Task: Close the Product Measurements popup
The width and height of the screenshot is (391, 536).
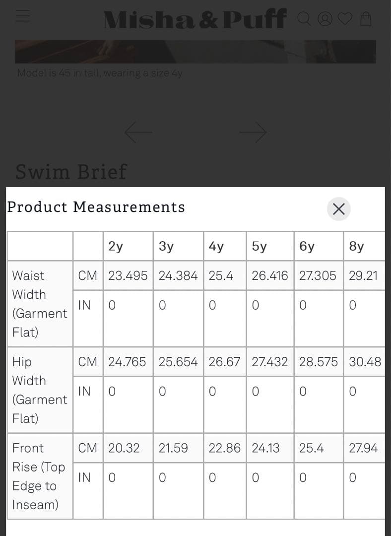Action: (338, 209)
